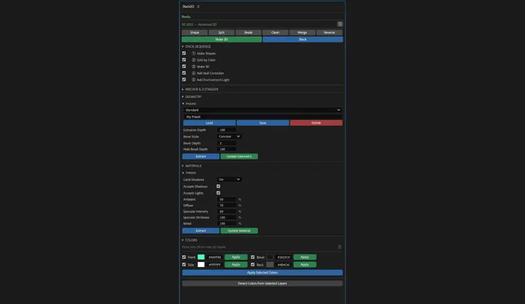
Task: Open the Bevel Style Concave dropdown
Action: pos(229,136)
